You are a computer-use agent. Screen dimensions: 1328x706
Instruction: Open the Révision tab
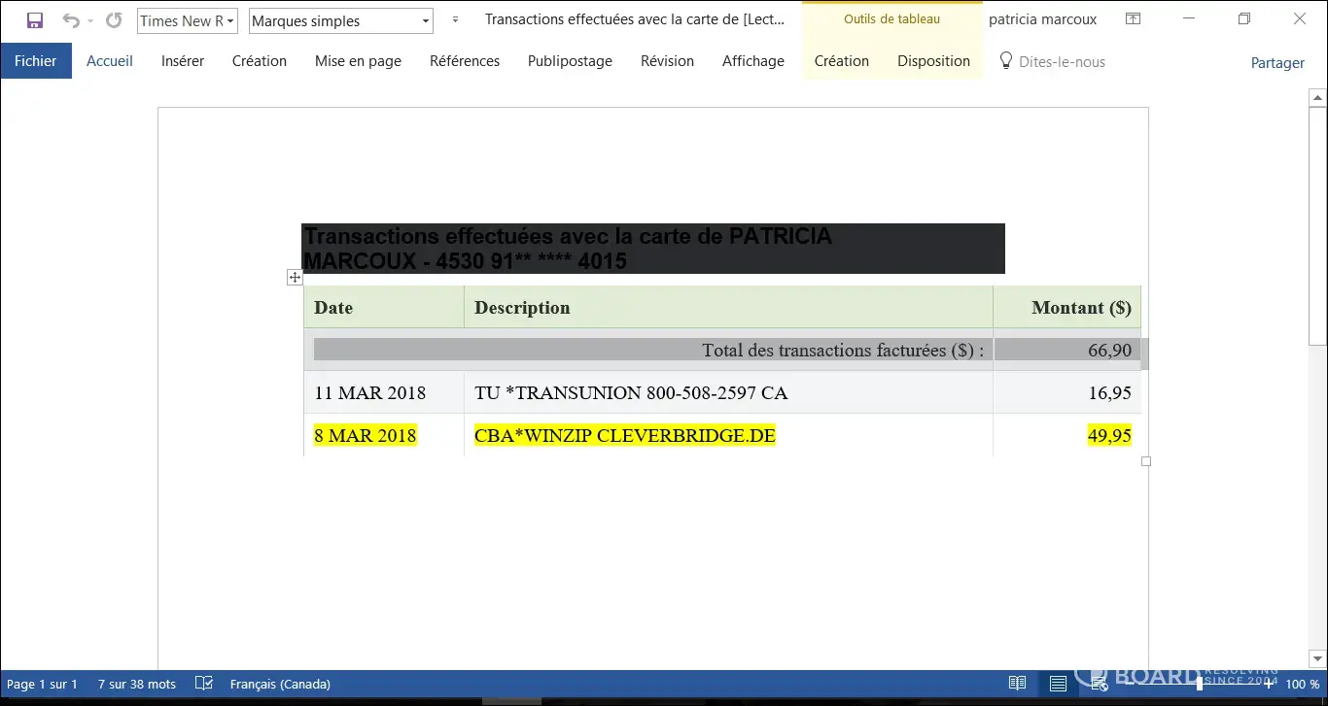point(667,61)
